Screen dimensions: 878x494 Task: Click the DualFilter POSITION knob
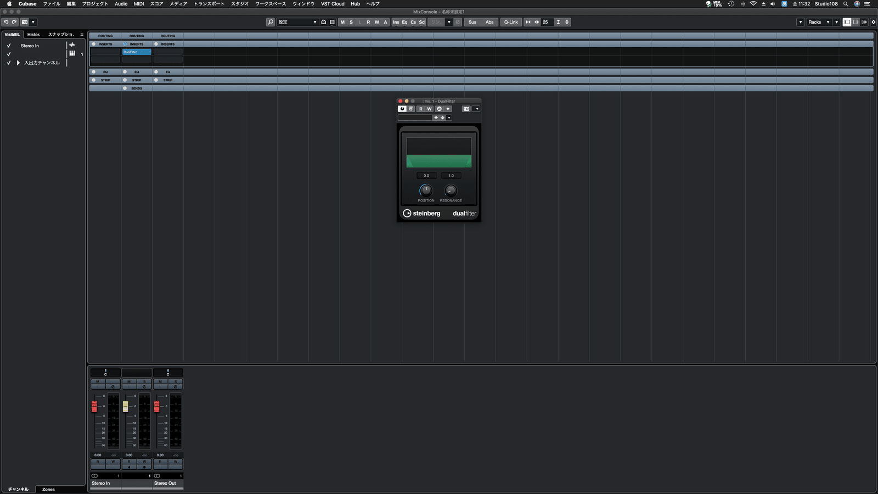click(x=426, y=190)
